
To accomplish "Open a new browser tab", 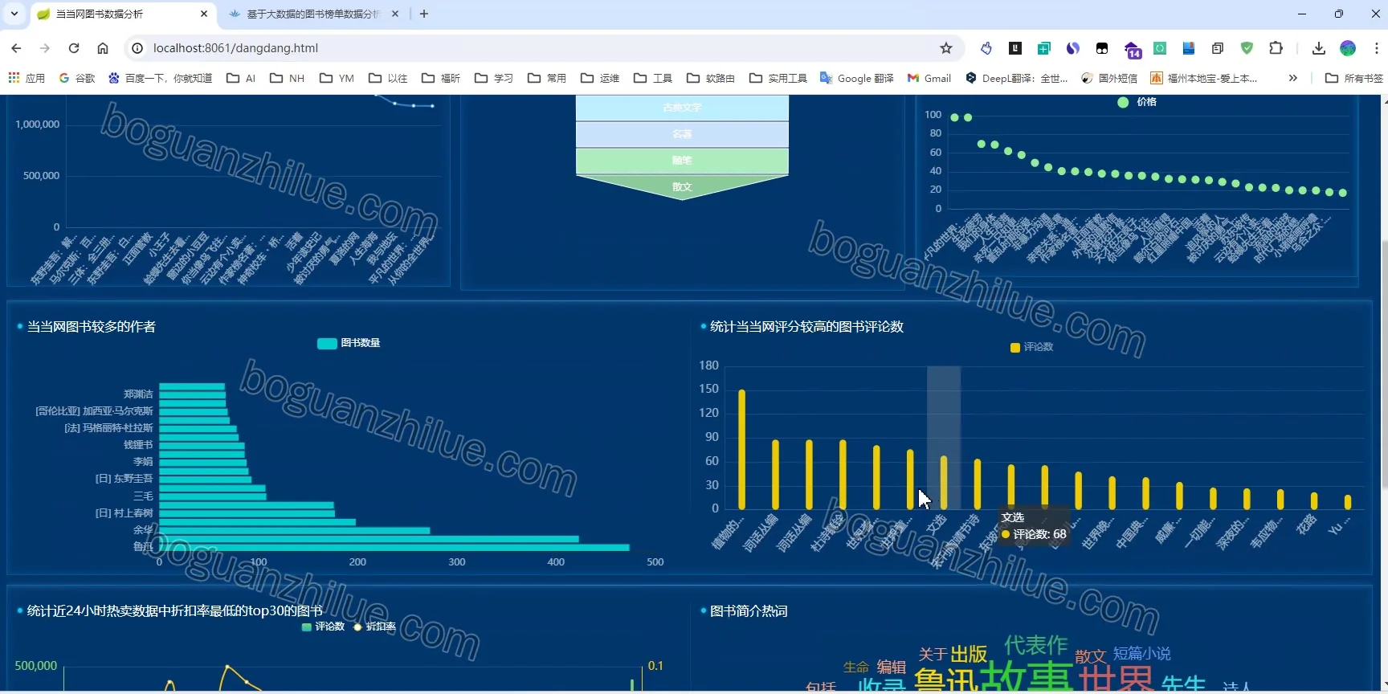I will pos(424,14).
